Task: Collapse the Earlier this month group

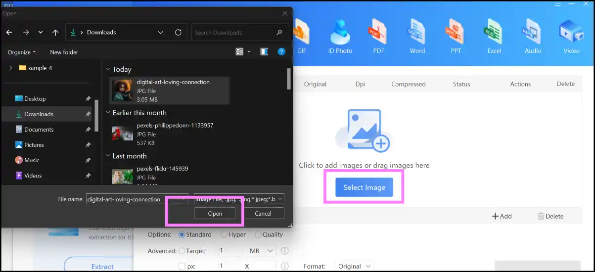Action: click(x=108, y=113)
